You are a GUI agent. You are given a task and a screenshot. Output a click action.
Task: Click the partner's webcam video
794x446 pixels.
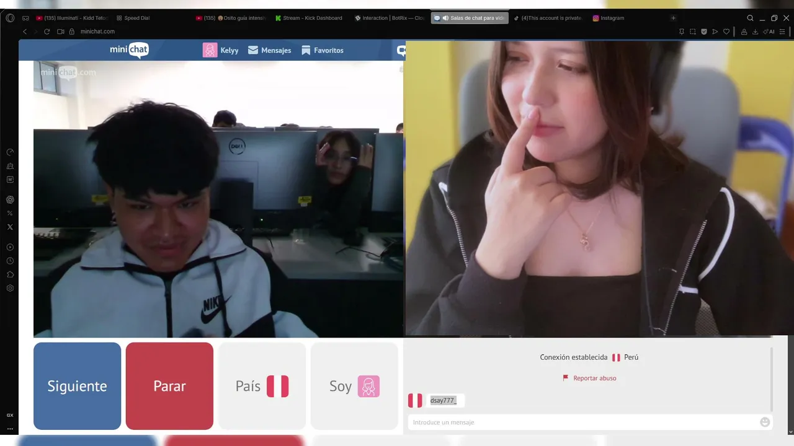(218, 199)
